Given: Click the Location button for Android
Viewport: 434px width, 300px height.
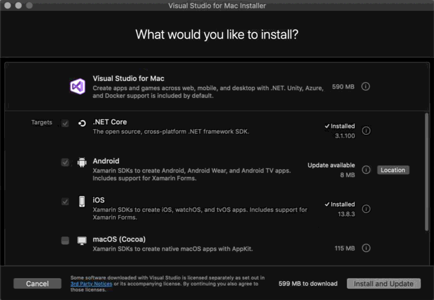Looking at the screenshot, I should (x=393, y=170).
